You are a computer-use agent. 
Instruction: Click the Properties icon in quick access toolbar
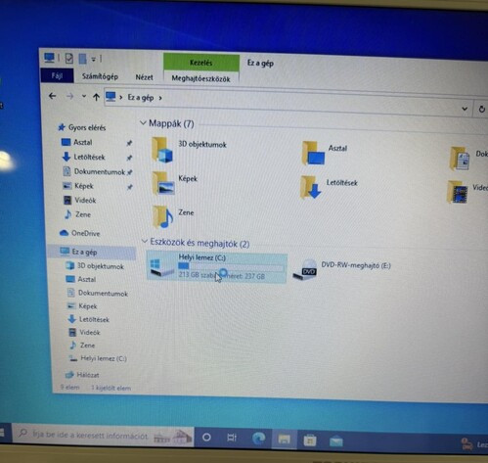(68, 59)
